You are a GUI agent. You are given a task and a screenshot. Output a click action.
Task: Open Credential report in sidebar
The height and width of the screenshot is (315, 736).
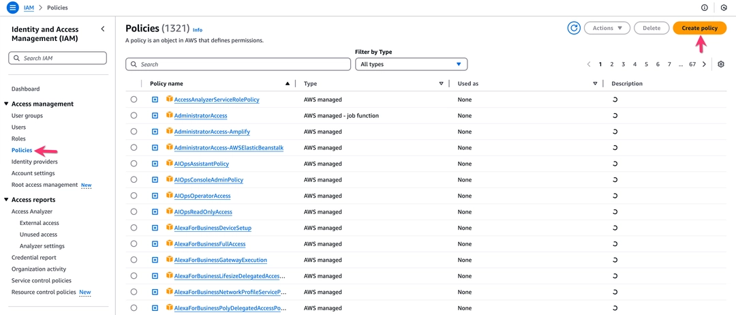[34, 257]
